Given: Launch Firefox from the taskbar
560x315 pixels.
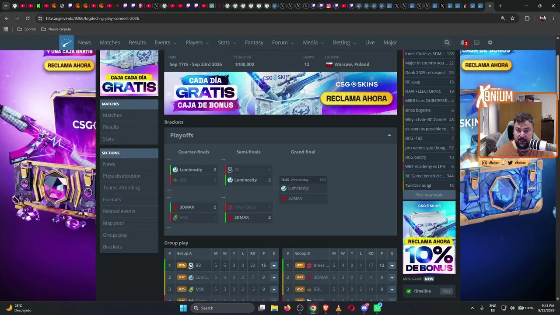Looking at the screenshot, I should [287, 308].
